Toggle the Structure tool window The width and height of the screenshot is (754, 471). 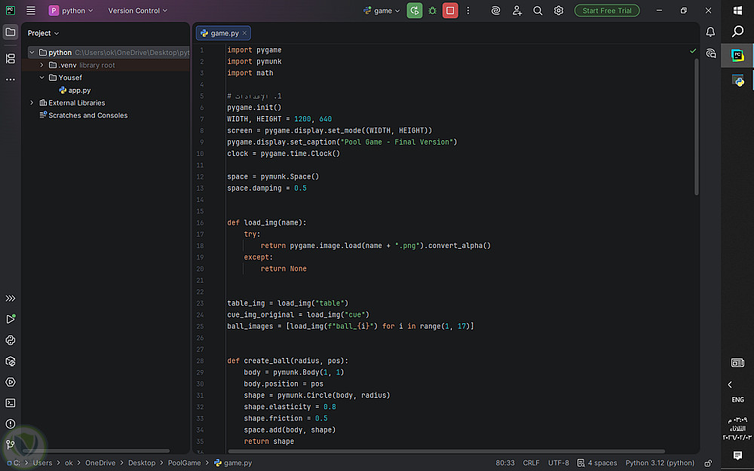11,58
